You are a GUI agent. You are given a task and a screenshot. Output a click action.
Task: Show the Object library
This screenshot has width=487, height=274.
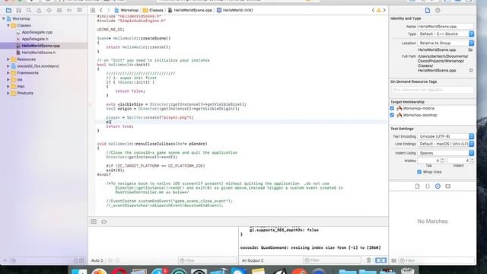click(x=438, y=186)
